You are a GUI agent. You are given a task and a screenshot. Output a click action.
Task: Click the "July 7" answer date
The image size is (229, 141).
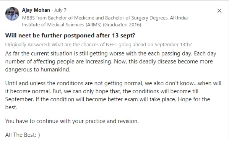(60, 10)
